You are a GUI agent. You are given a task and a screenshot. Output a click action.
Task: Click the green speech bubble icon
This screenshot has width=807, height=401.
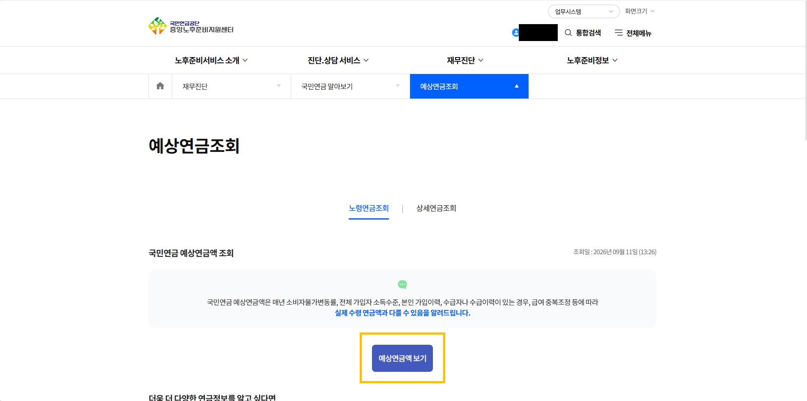point(402,285)
